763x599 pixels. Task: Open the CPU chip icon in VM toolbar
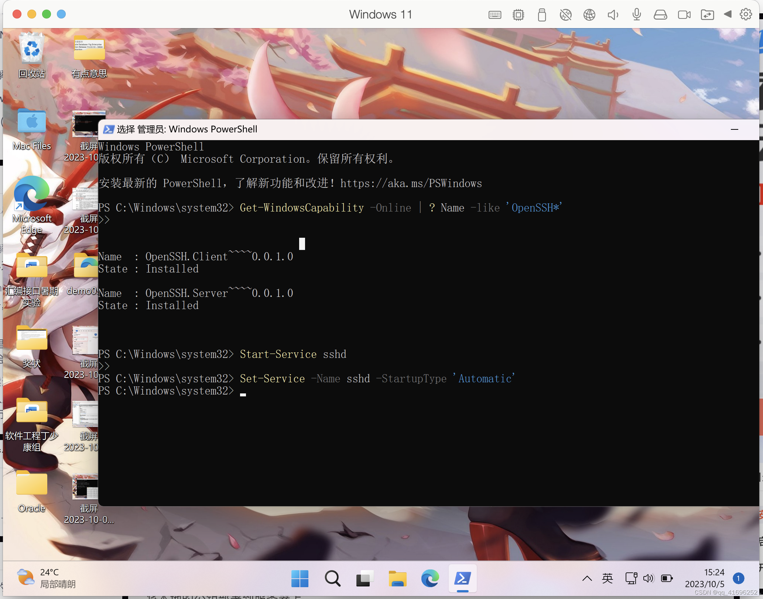click(518, 15)
